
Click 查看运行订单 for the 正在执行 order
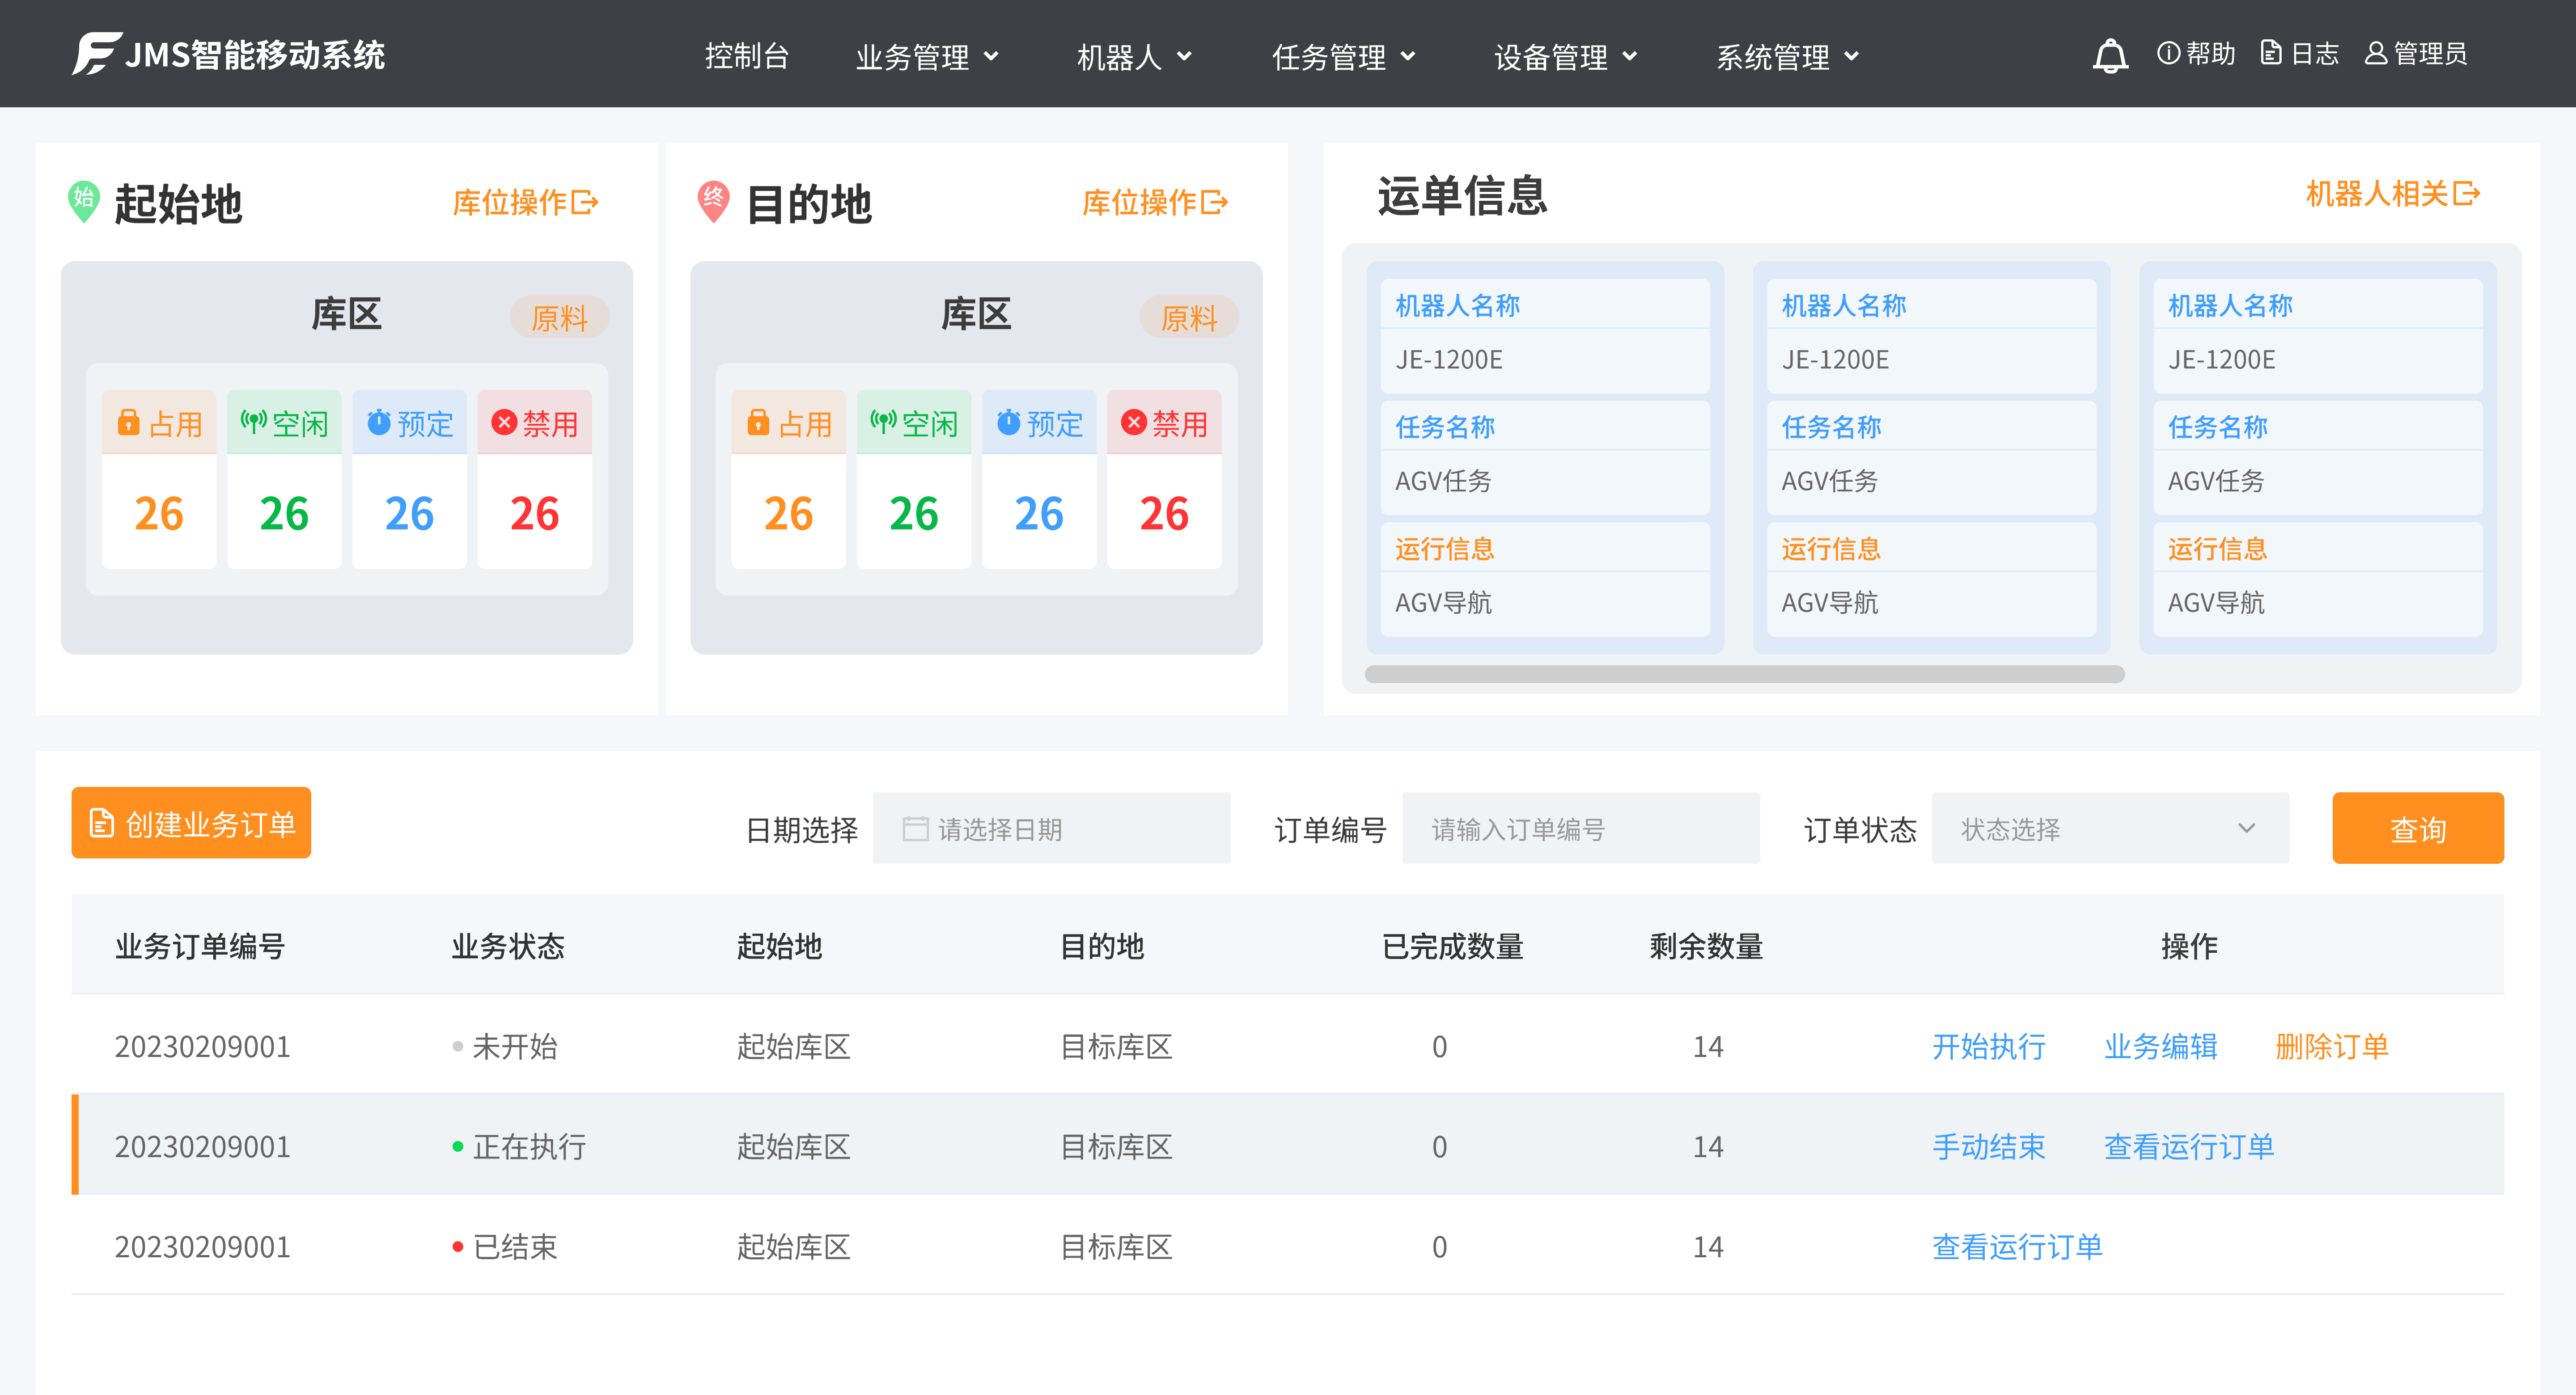pyautogui.click(x=2189, y=1146)
